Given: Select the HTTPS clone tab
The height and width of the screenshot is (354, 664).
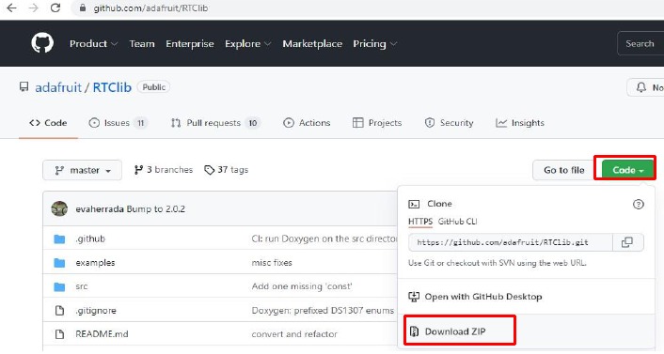Looking at the screenshot, I should point(420,222).
